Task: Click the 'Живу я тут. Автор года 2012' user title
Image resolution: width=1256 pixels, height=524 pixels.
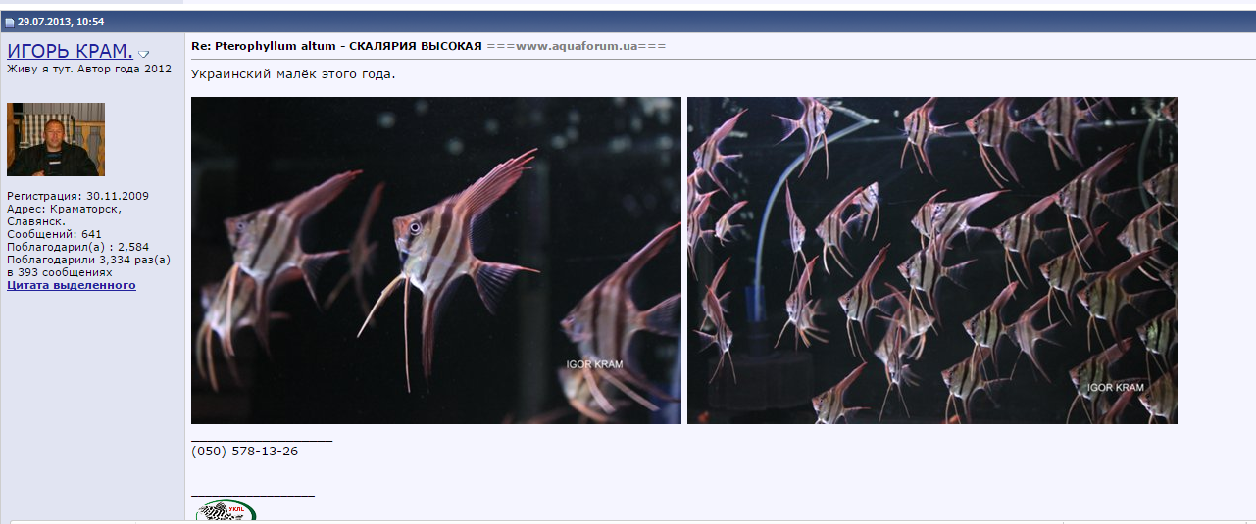Action: coord(89,70)
